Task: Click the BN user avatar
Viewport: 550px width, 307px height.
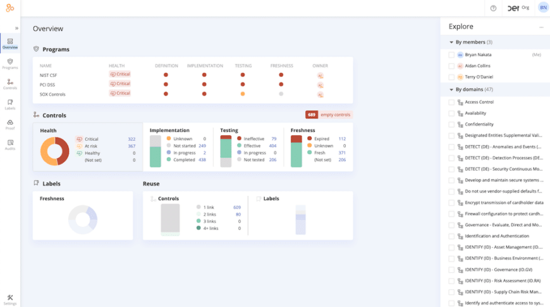Action: click(x=543, y=8)
